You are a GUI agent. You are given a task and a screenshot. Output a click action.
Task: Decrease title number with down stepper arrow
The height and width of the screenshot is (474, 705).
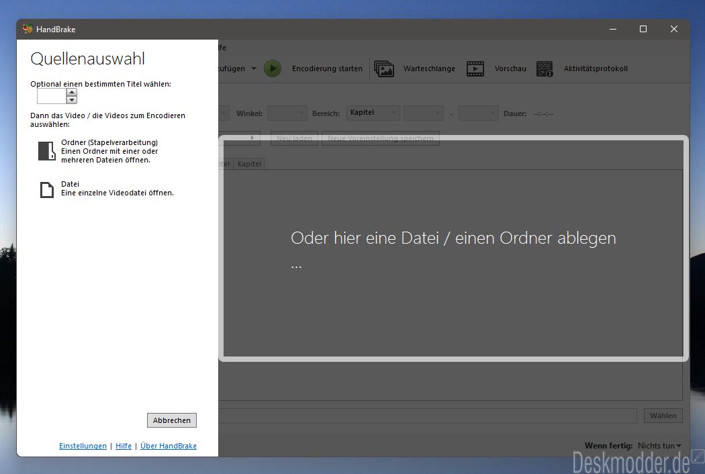click(71, 100)
